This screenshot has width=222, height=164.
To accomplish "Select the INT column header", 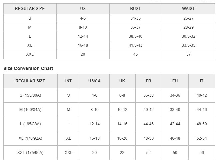I will [x=68, y=81].
